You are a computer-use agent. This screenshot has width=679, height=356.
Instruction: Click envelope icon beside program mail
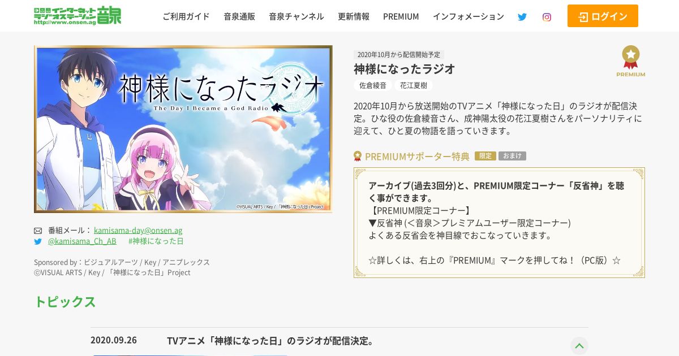point(38,231)
